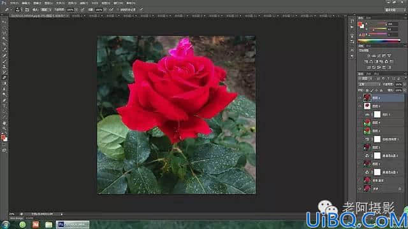Select the Blur tool
The width and height of the screenshot is (408, 229).
pos(4,89)
